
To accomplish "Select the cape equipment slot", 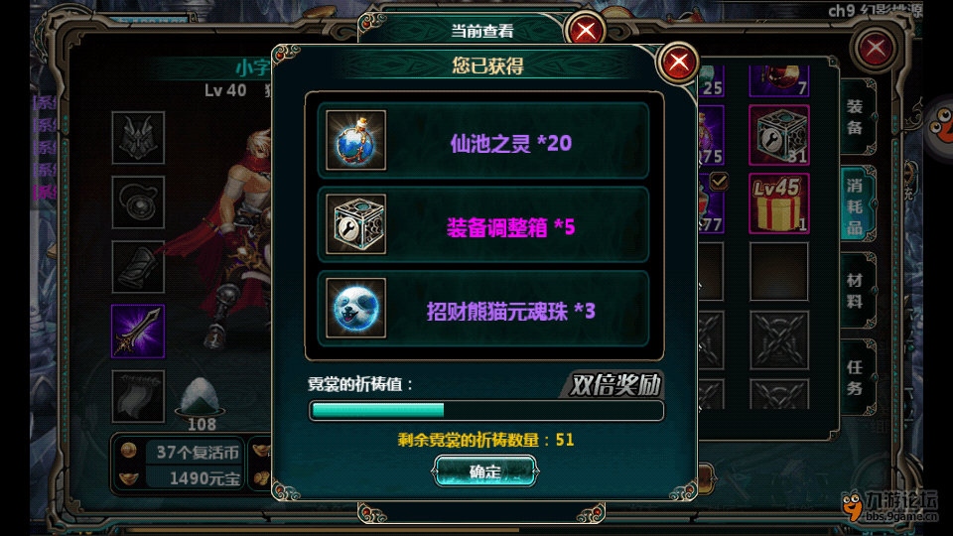I will coord(138,396).
